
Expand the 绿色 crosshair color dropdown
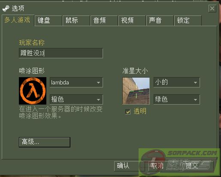pos(177,99)
